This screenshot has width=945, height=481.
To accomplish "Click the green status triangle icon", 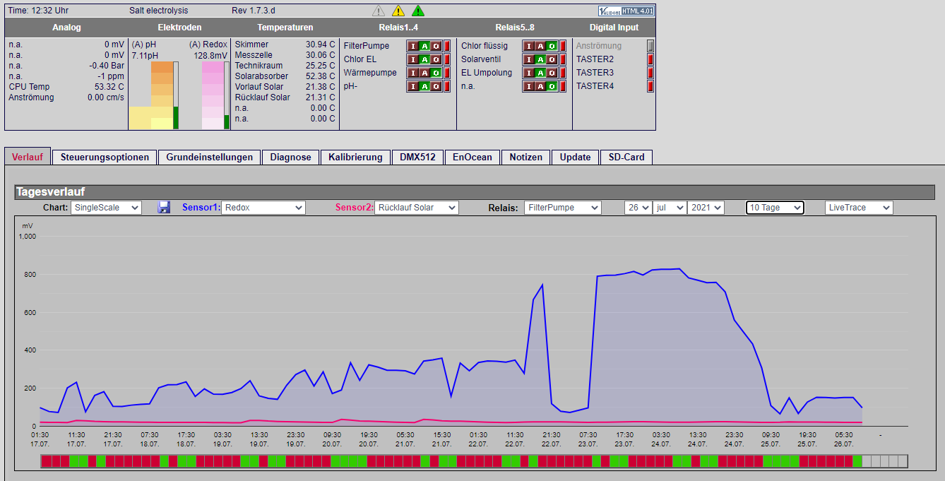I will [418, 11].
